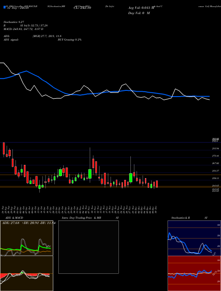Viewport: 221px width, 291px height.
Task: Open the empty intraday trading price panel
Action: 88,247
